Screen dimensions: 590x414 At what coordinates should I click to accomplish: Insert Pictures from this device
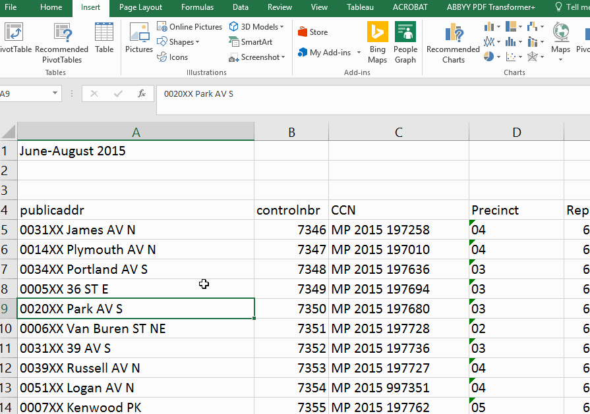[x=139, y=38]
